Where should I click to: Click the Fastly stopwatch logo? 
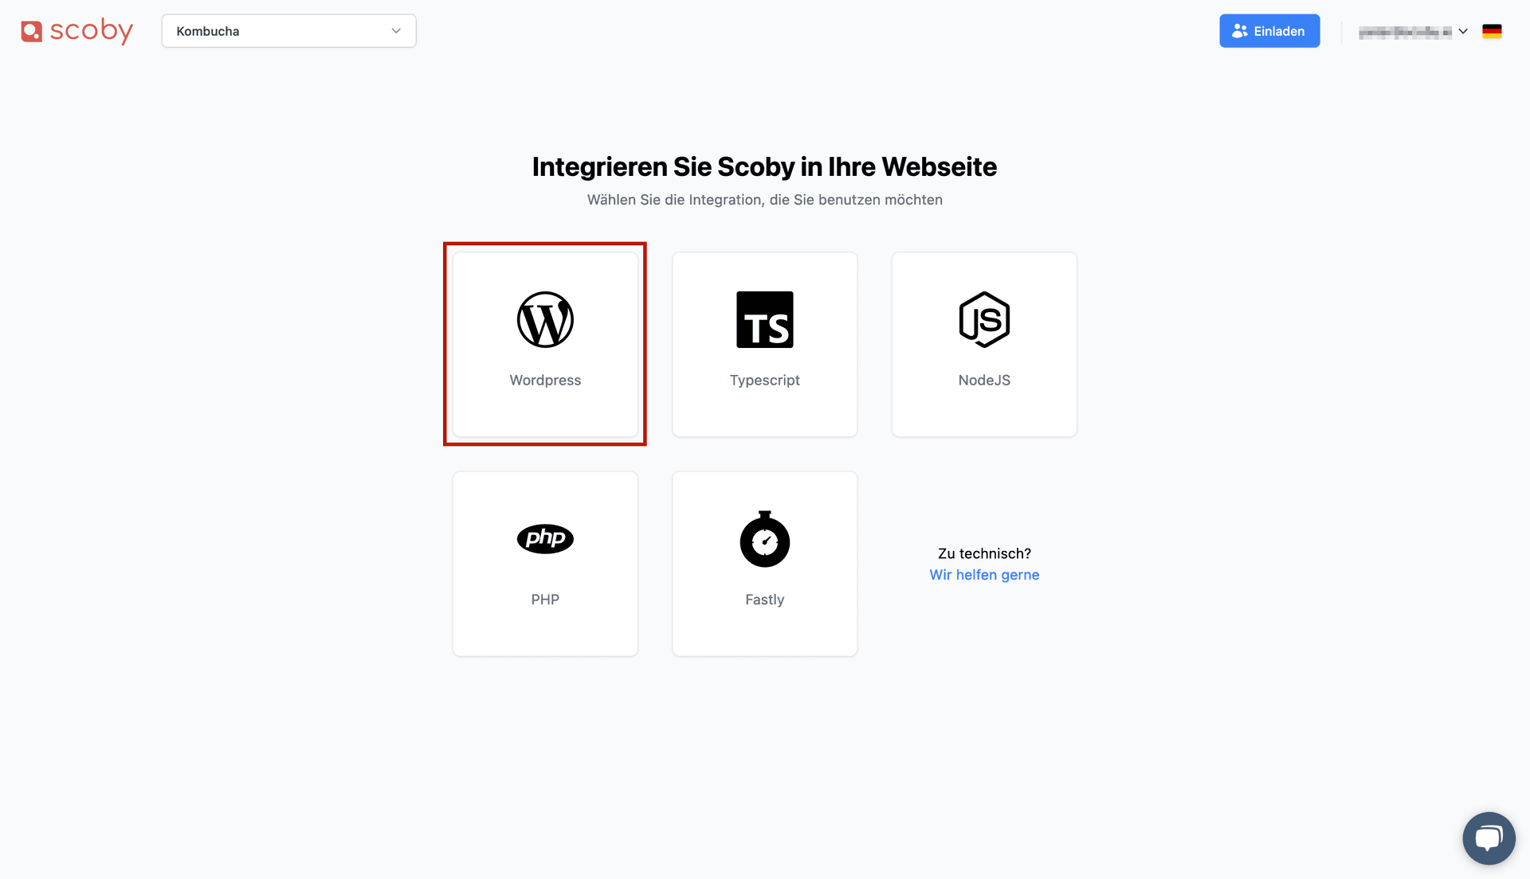coord(764,539)
